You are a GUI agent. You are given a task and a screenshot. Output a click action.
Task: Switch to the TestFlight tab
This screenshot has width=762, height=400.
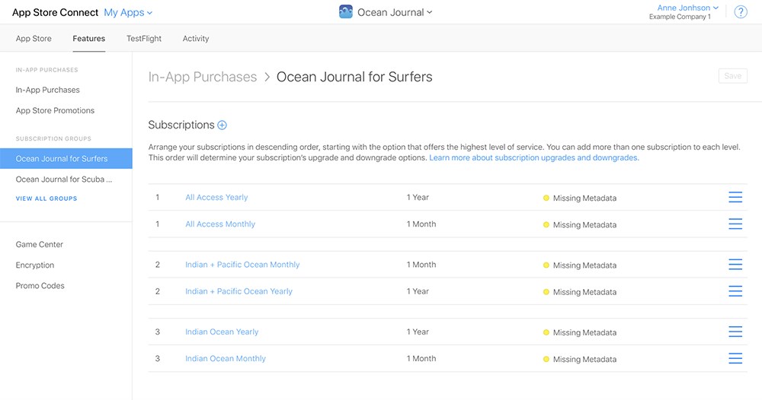[x=144, y=38]
